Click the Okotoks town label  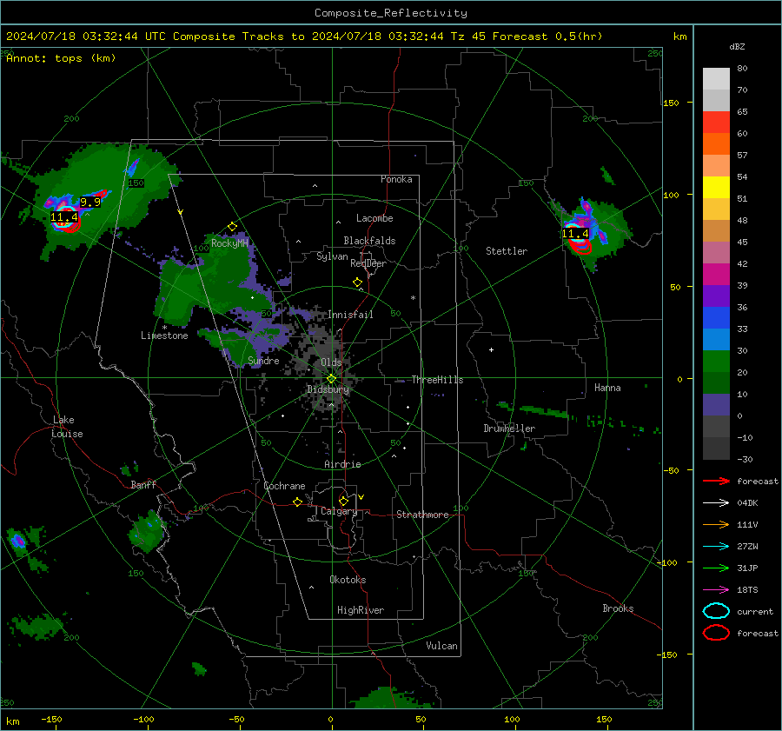coord(348,580)
